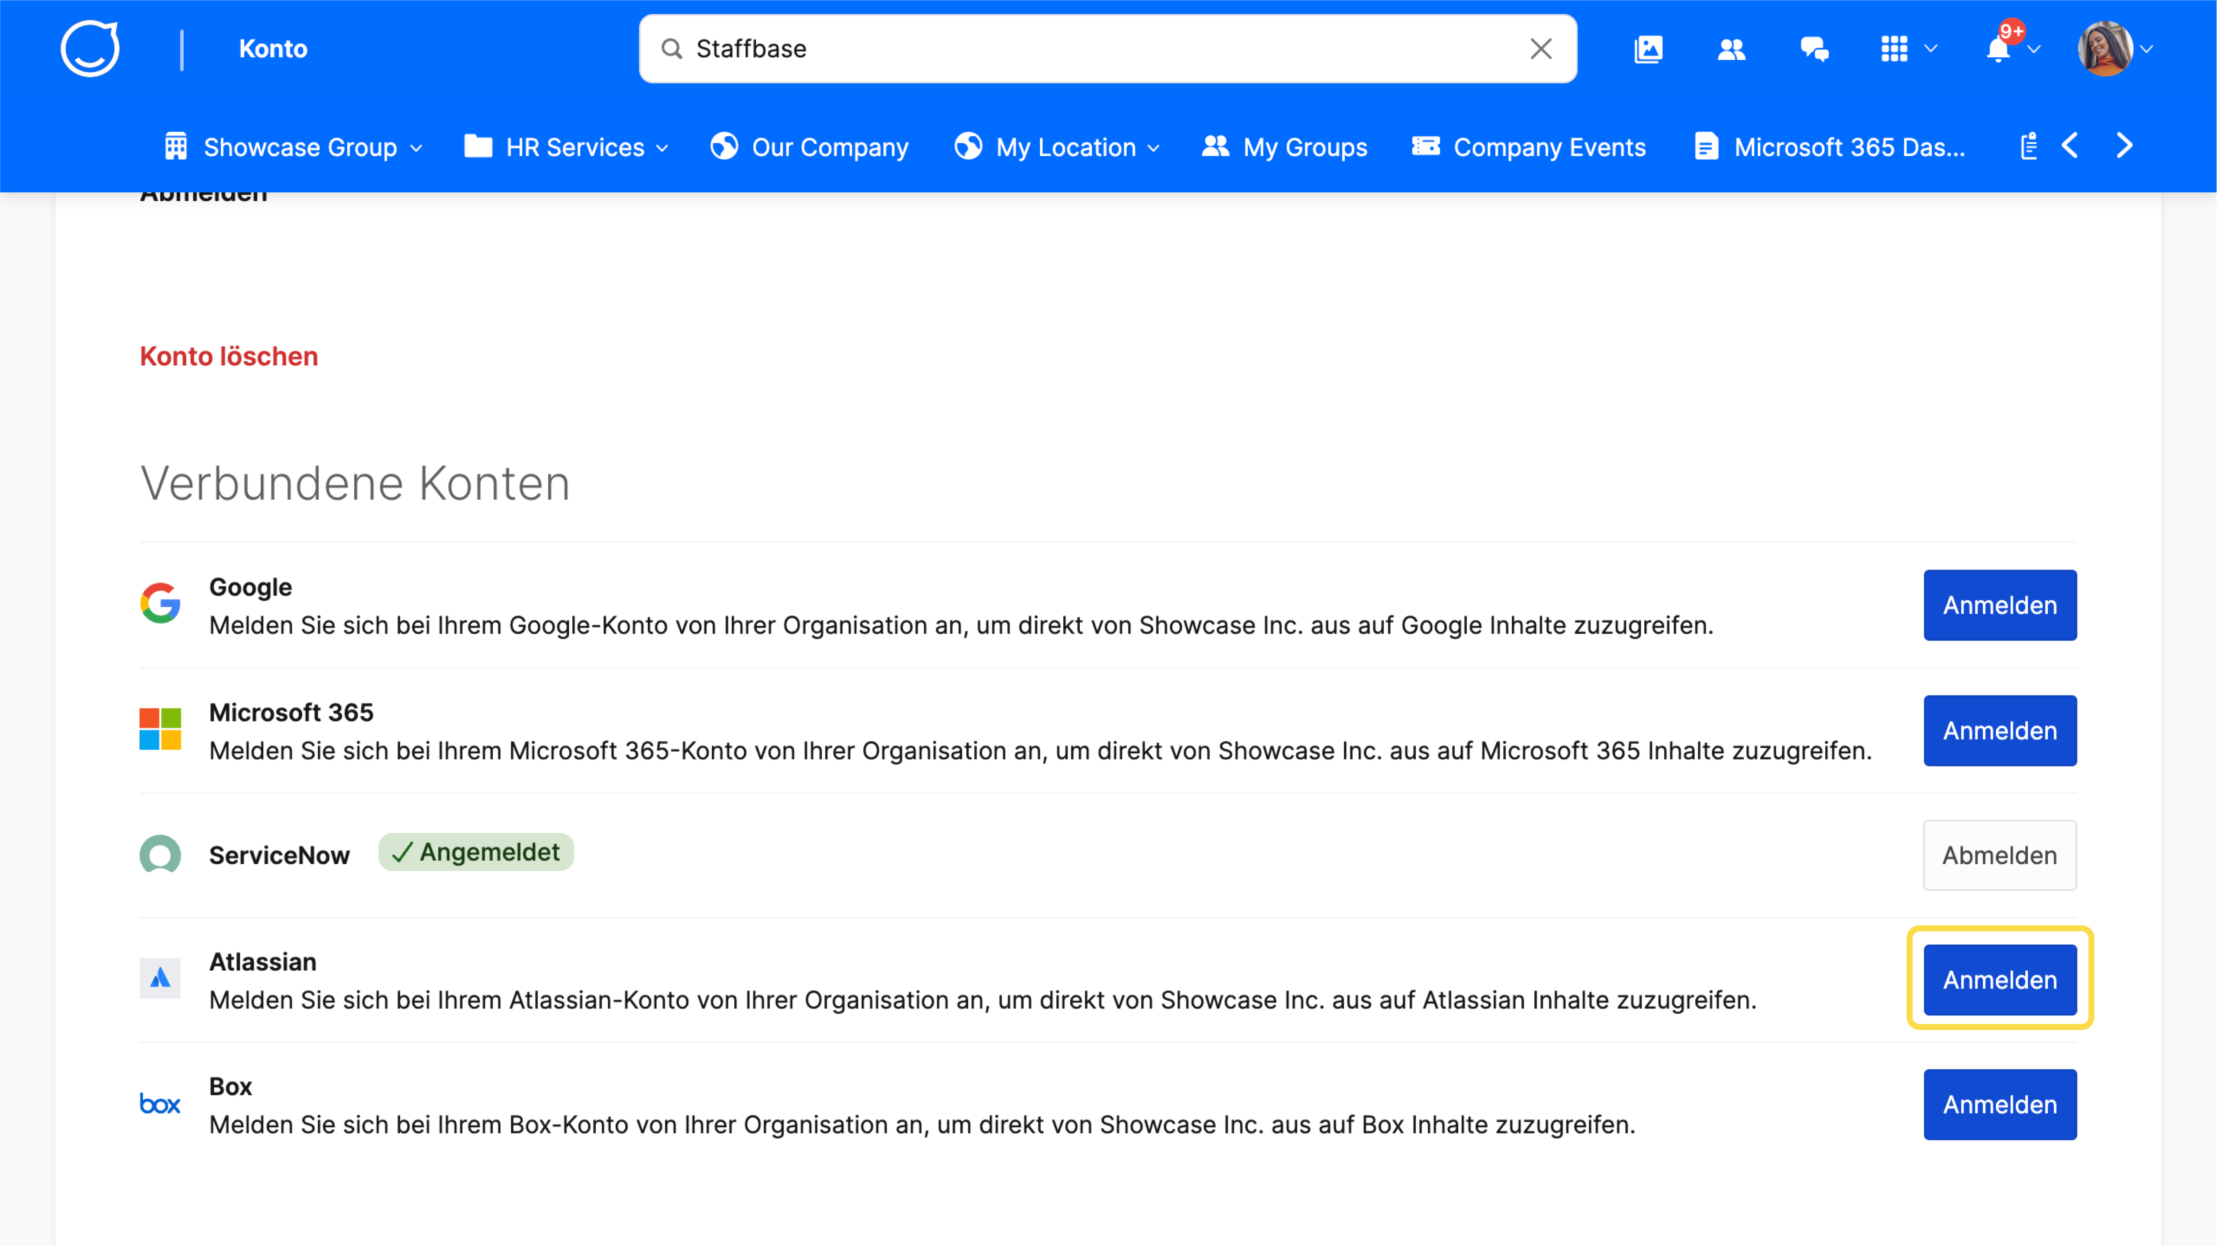Click the Microsoft 365 document icon
Image resolution: width=2217 pixels, height=1246 pixels.
coord(1706,146)
